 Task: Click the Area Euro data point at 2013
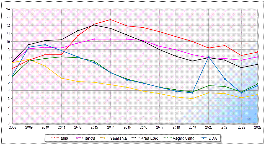(94, 25)
